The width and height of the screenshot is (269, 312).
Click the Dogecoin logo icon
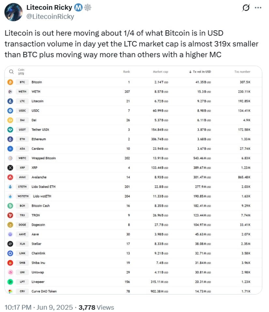10,225
